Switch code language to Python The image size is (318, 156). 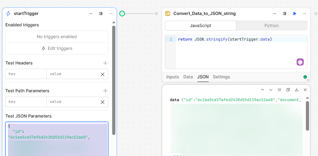point(271,26)
